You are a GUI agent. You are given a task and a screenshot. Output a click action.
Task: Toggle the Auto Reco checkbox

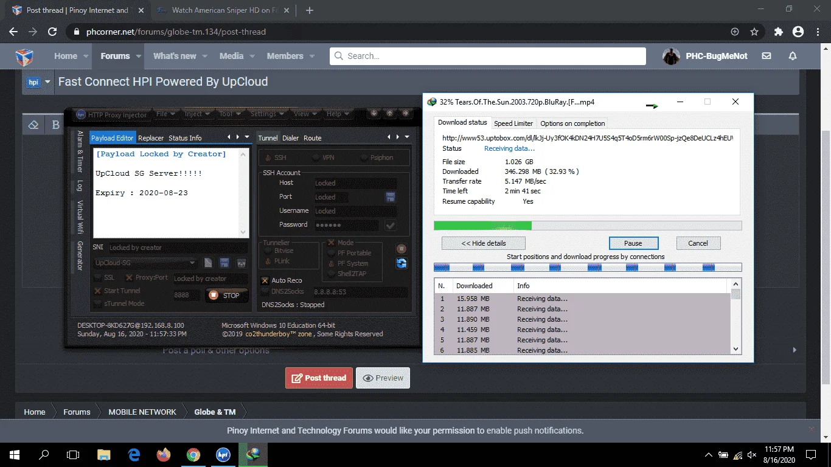click(265, 280)
